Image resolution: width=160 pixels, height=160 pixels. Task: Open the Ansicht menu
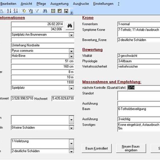[26, 4]
